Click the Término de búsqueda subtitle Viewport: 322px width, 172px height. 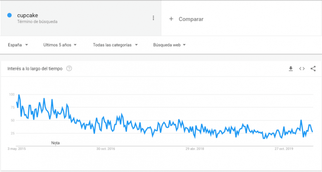point(37,22)
